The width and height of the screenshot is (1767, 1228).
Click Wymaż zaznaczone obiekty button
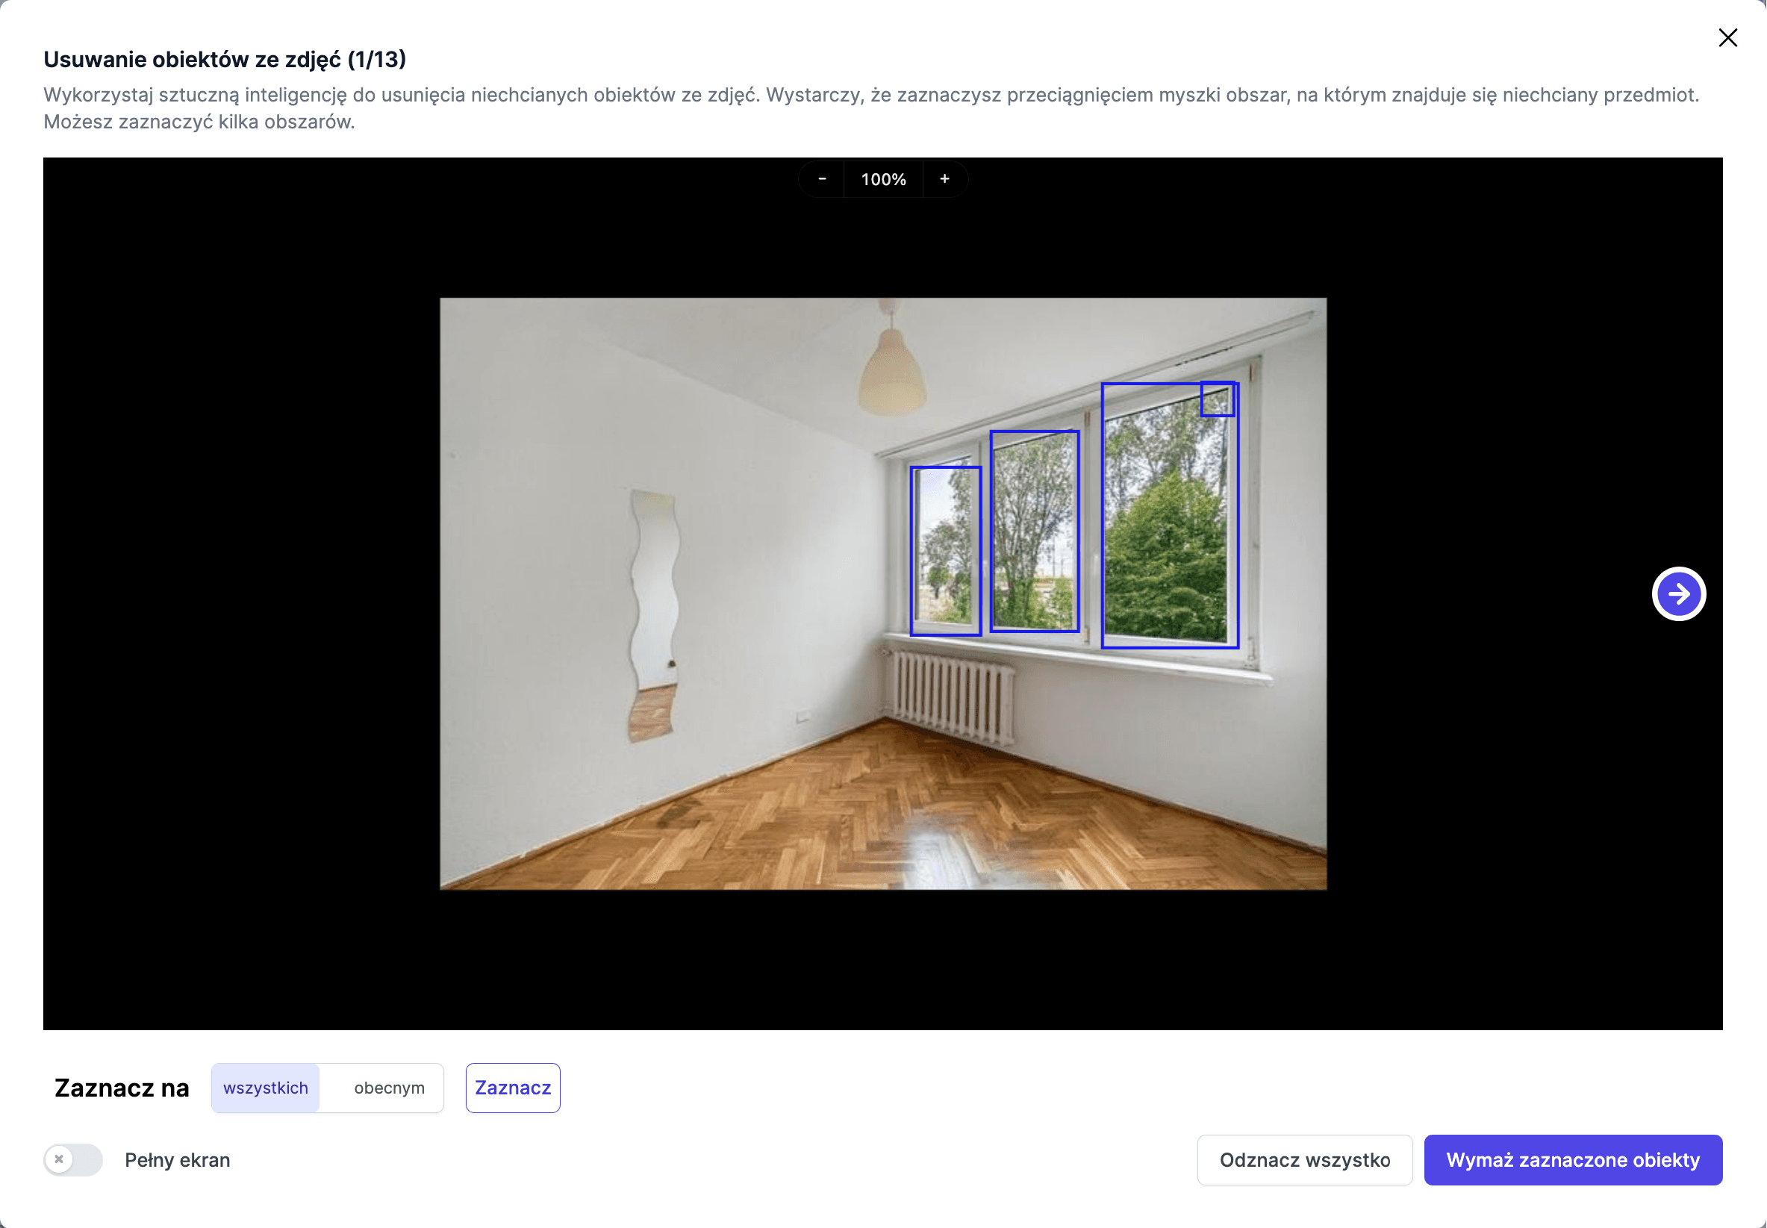point(1572,1159)
